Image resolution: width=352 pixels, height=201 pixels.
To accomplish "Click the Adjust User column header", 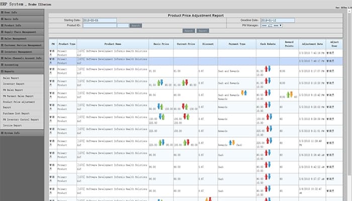I will click(334, 44).
